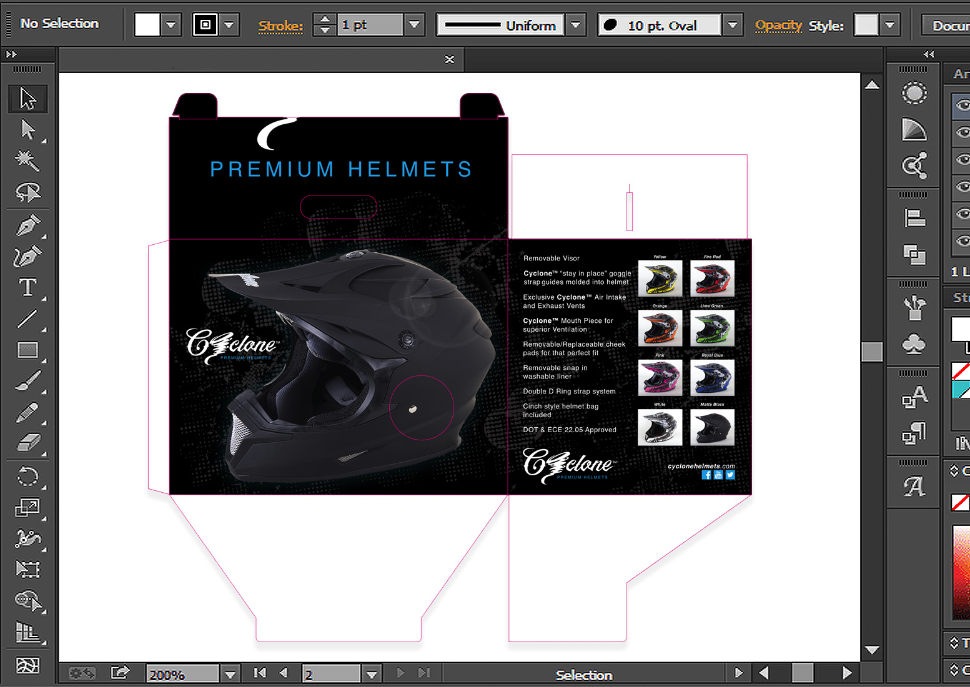
Task: Open the Fill color dropdown arrow
Action: tap(171, 25)
